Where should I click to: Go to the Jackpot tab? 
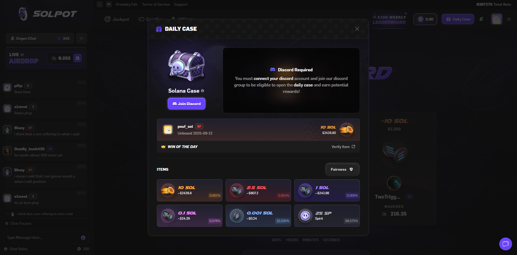[117, 19]
